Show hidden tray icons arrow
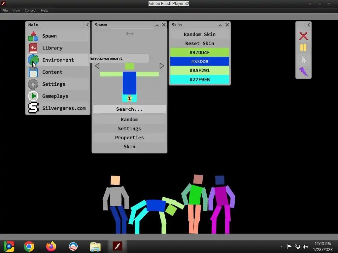Image resolution: width=338 pixels, height=253 pixels. click(x=281, y=247)
